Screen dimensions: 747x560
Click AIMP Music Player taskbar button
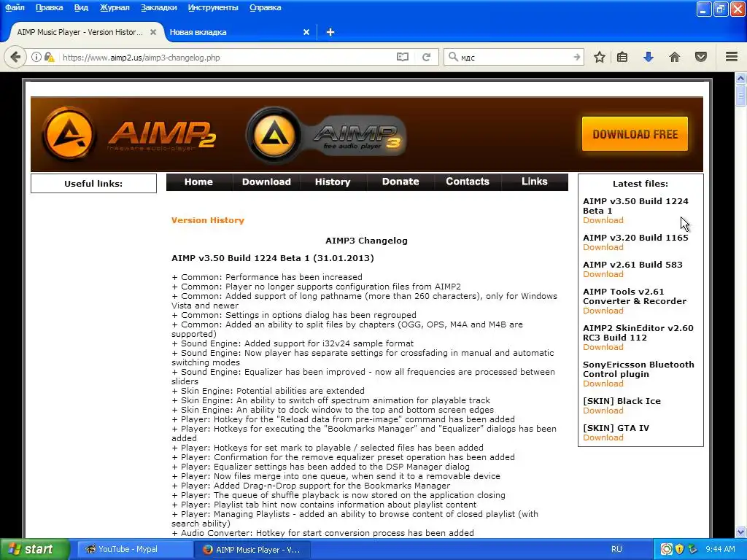[252, 550]
